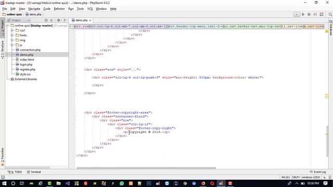Expand the css1 folder

[x=12, y=30]
